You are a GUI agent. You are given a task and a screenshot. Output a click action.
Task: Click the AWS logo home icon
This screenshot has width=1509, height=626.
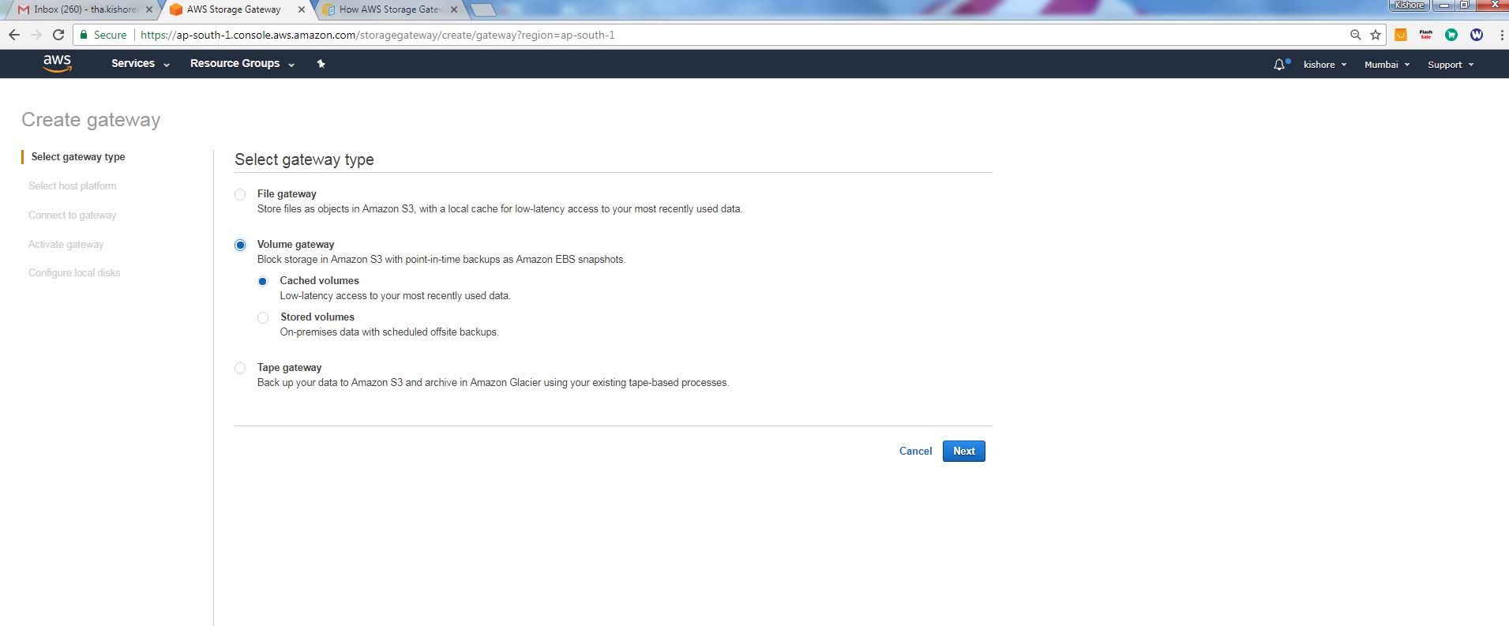57,64
